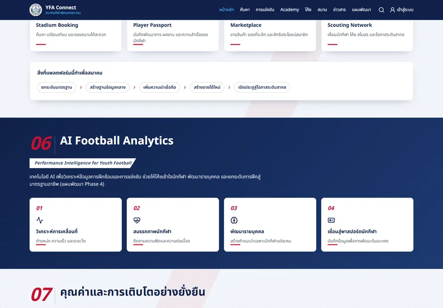Screen dimensions: 443x308
Task: Open แผนพัฒนา menu item
Action: pos(361,10)
